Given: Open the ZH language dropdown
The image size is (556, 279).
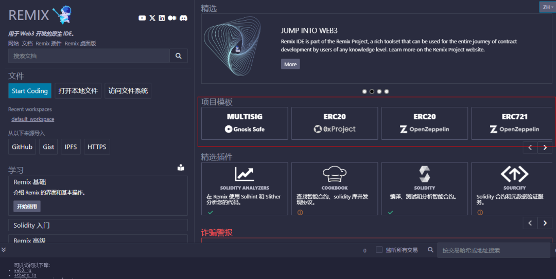Looking at the screenshot, I should (547, 7).
